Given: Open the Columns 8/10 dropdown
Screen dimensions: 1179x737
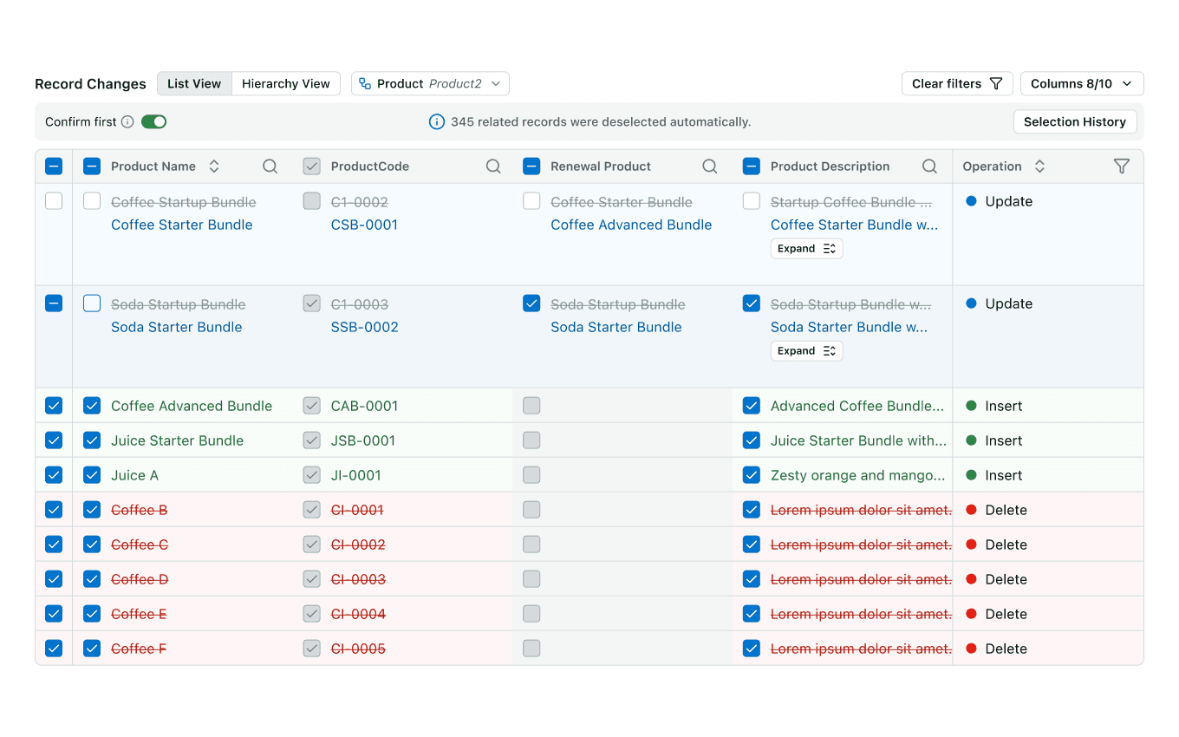Looking at the screenshot, I should [1082, 83].
